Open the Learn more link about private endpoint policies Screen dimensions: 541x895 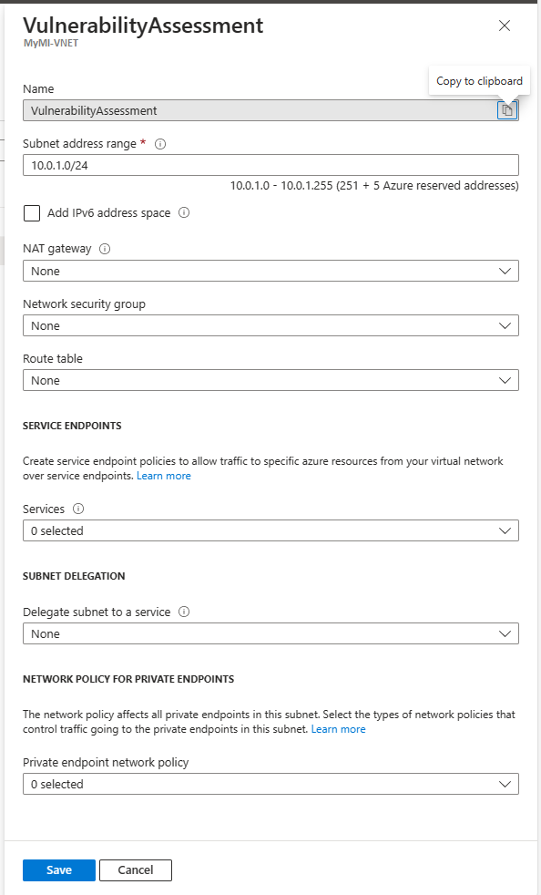point(339,728)
